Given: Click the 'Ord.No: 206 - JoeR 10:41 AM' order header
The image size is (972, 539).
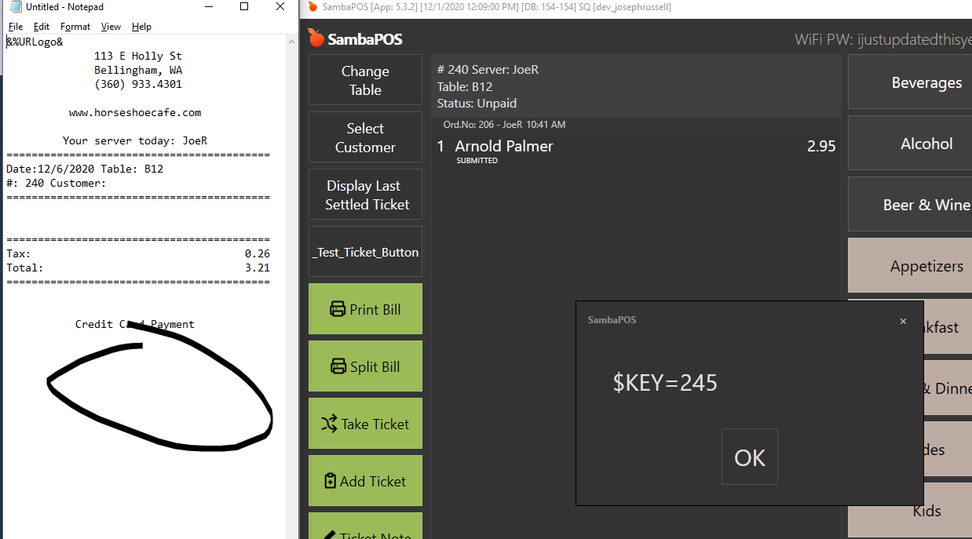Looking at the screenshot, I should coord(504,124).
